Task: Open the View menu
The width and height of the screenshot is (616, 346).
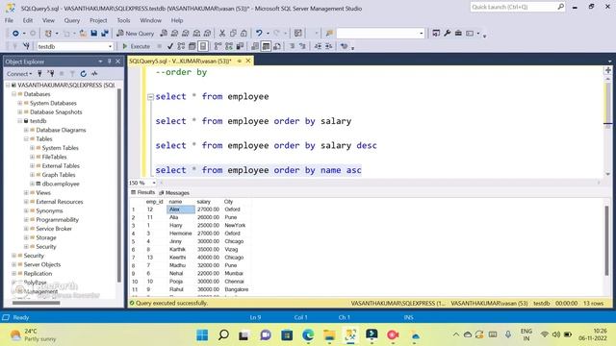Action: [x=48, y=20]
